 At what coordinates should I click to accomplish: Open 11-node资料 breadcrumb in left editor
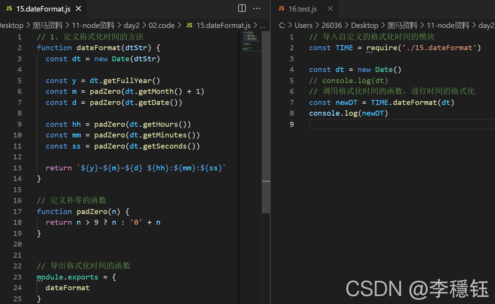point(93,25)
